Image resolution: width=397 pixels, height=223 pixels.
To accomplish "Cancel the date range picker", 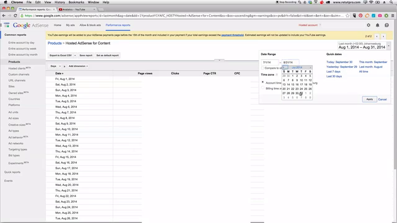I will 382,99.
